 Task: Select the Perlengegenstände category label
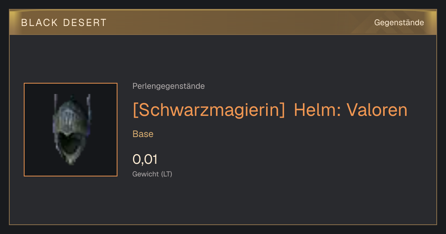coord(168,86)
